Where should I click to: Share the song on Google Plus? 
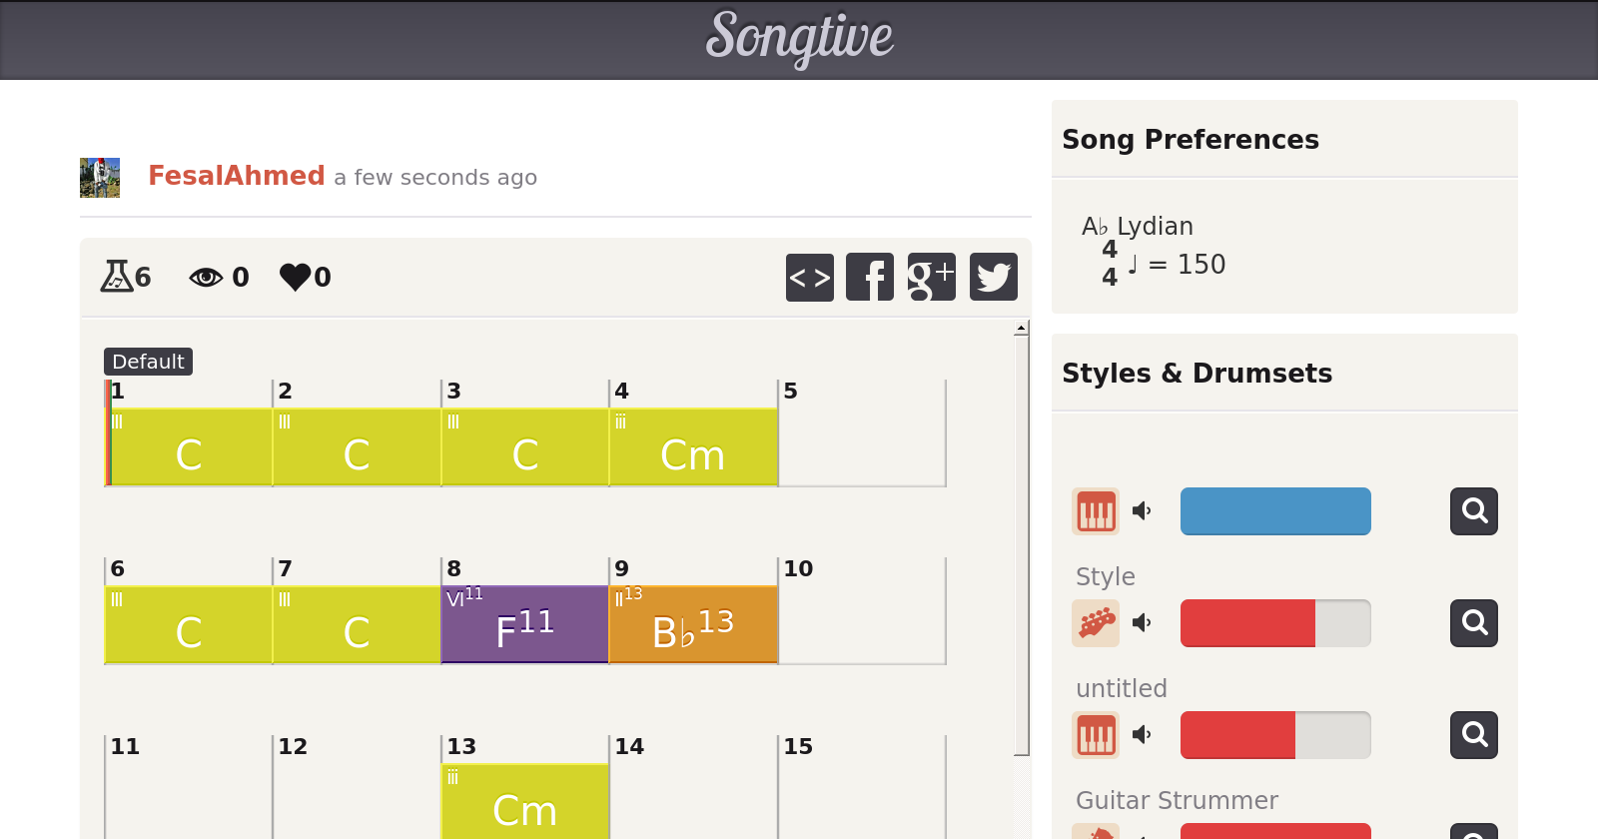click(x=931, y=277)
